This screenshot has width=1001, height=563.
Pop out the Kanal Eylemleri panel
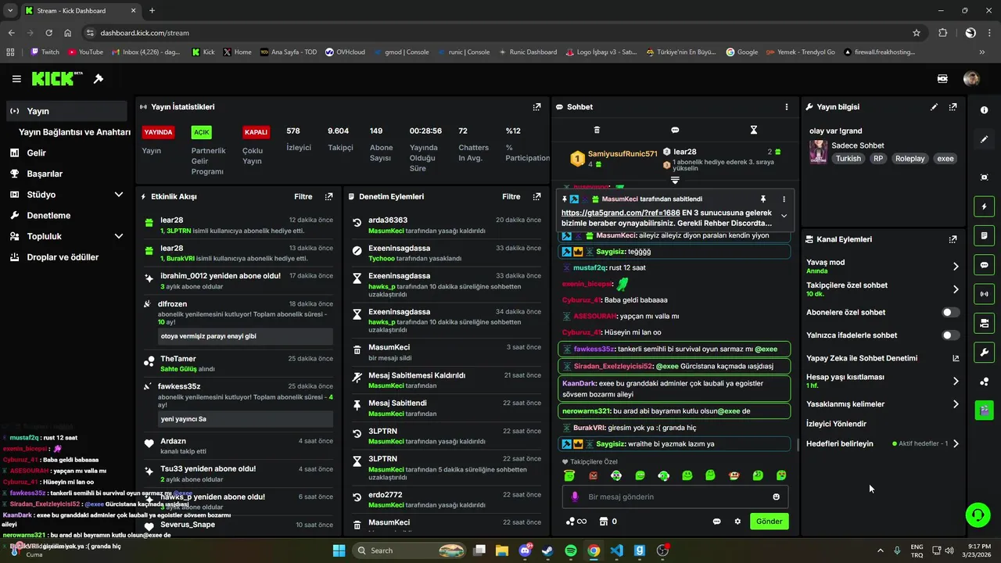pos(953,239)
